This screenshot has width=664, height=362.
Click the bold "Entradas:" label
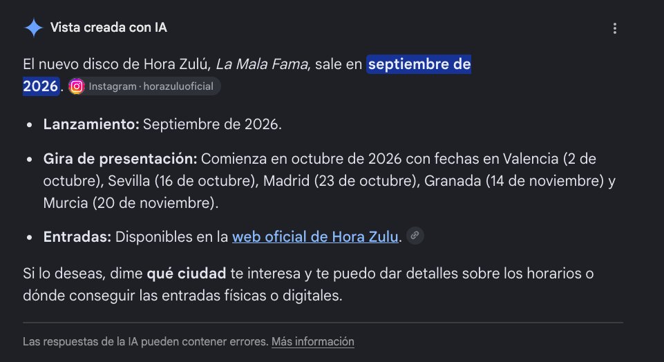click(x=77, y=237)
